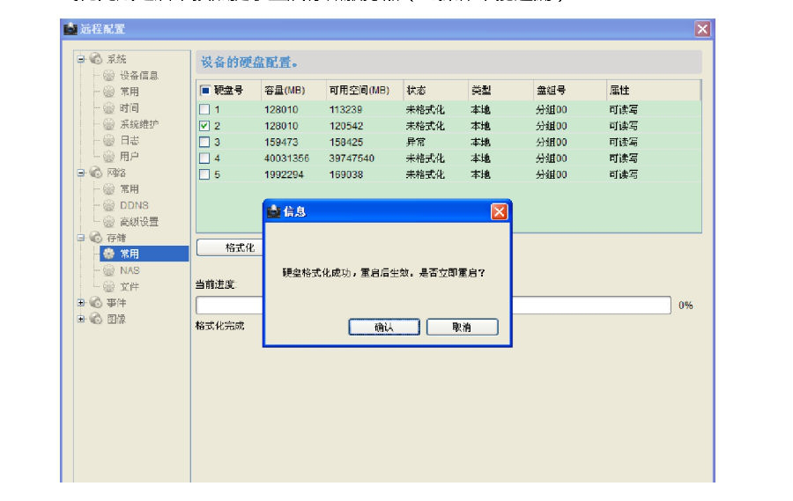Click free space value 169038
Viewport: 793px width, 501px height.
pyautogui.click(x=346, y=174)
